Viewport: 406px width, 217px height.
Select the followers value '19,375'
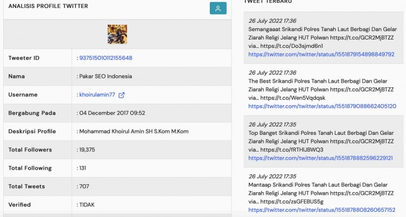point(87,150)
